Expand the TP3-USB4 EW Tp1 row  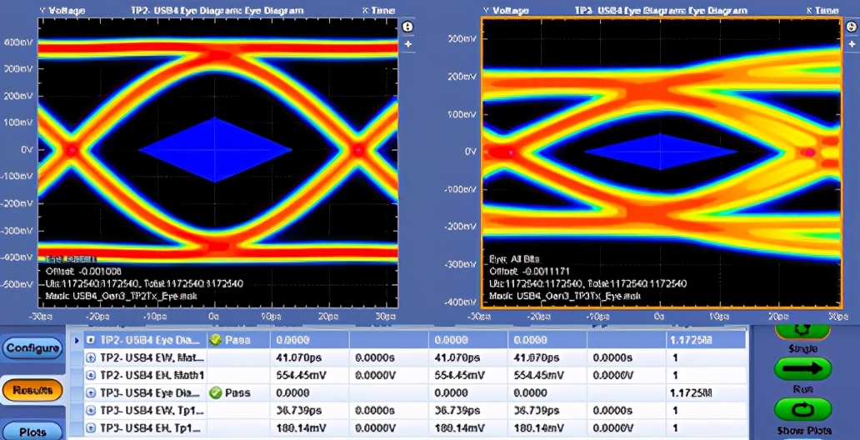click(92, 410)
